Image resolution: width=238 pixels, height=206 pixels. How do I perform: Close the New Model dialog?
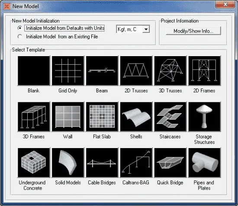225,5
